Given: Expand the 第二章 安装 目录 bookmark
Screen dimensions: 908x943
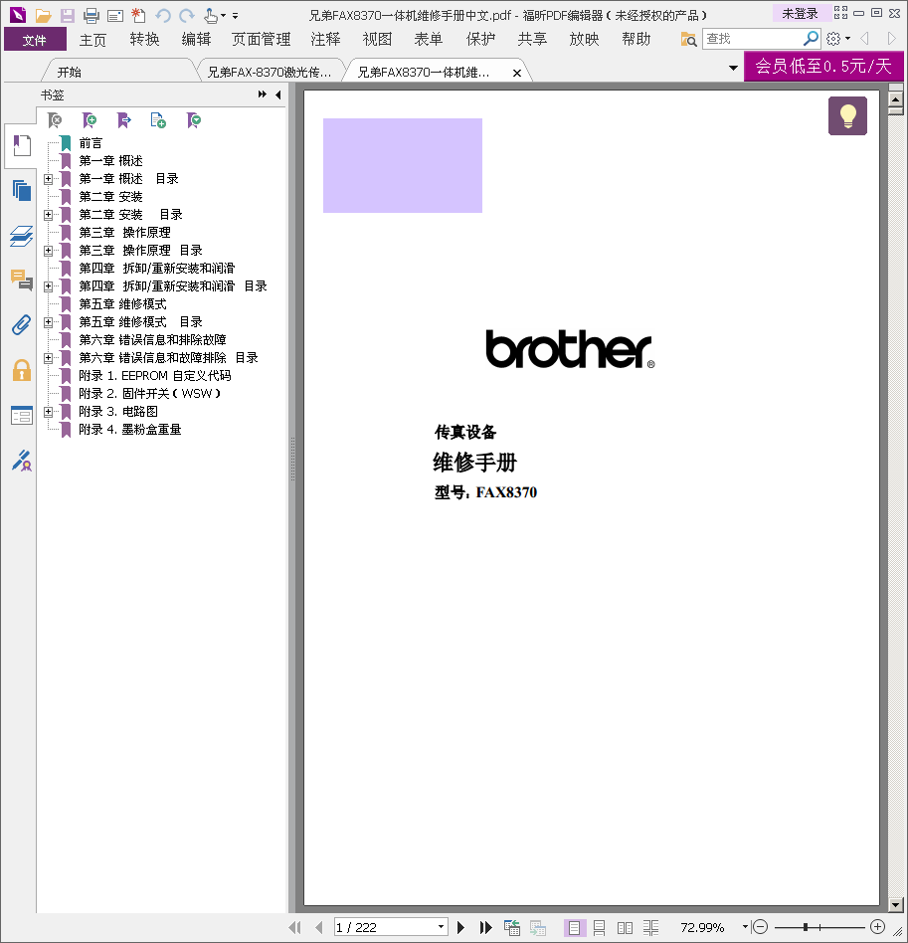Looking at the screenshot, I should (48, 215).
